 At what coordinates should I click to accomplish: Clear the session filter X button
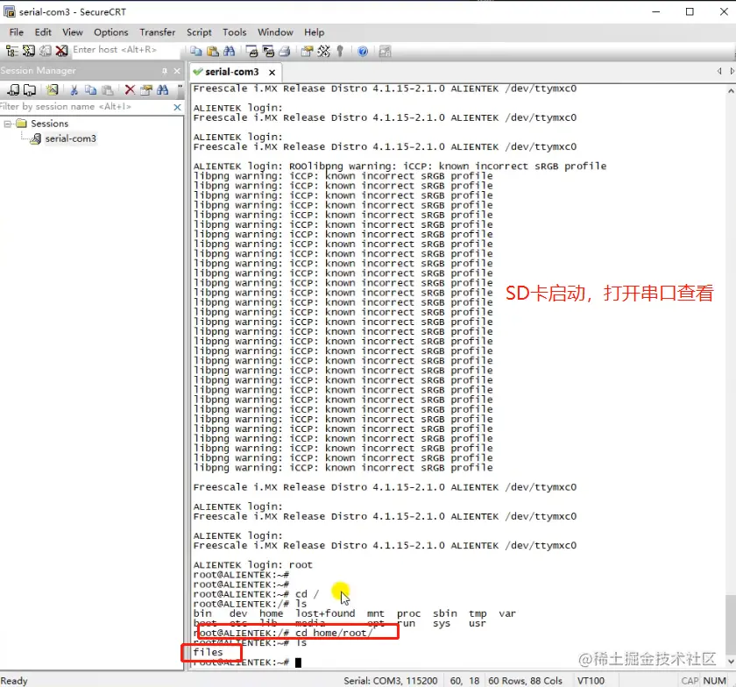[x=177, y=107]
